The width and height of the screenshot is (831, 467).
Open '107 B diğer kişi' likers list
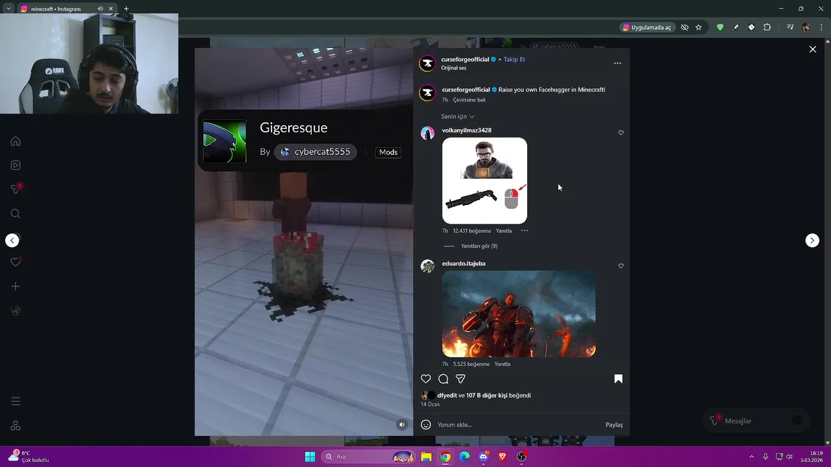pos(486,396)
